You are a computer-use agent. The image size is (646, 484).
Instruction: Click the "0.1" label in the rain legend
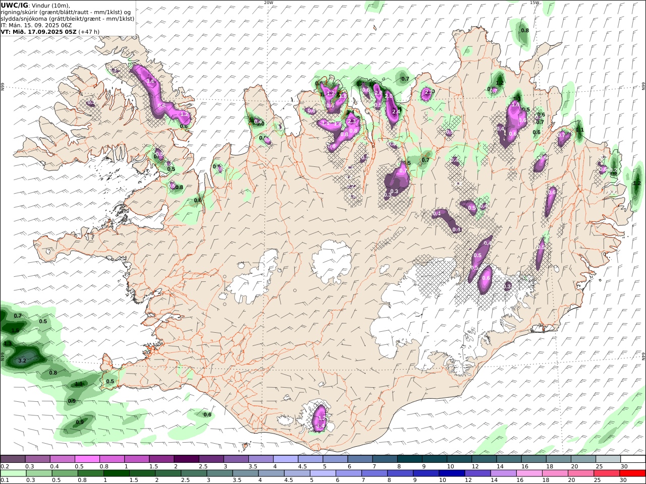tap(5, 480)
